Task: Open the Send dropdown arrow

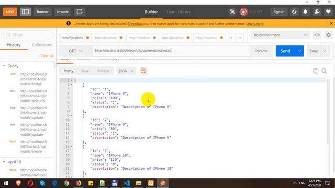Action: (x=299, y=51)
